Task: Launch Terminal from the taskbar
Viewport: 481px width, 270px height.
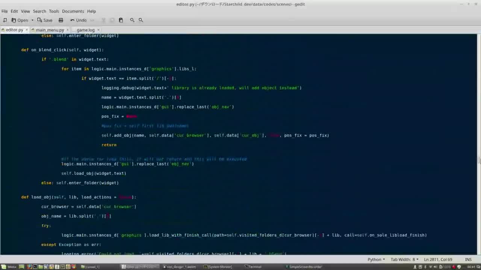Action: (253, 267)
